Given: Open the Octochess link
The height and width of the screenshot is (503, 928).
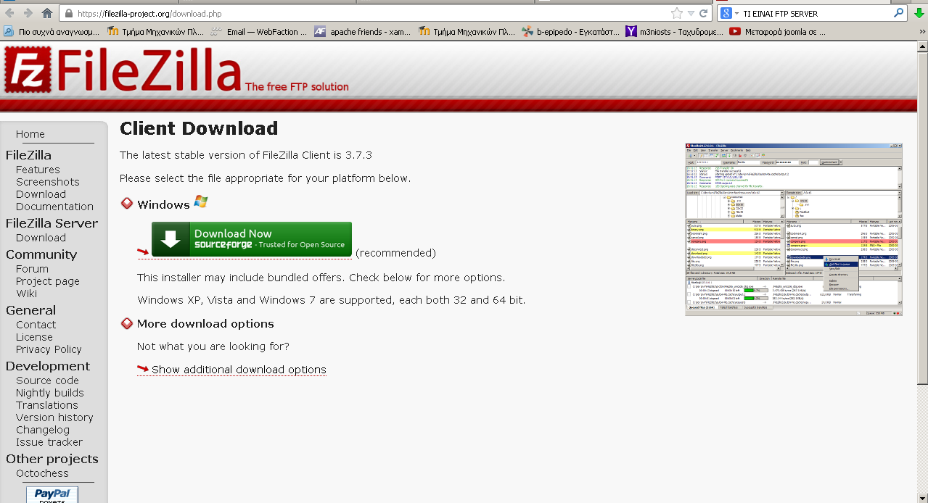Looking at the screenshot, I should point(42,473).
